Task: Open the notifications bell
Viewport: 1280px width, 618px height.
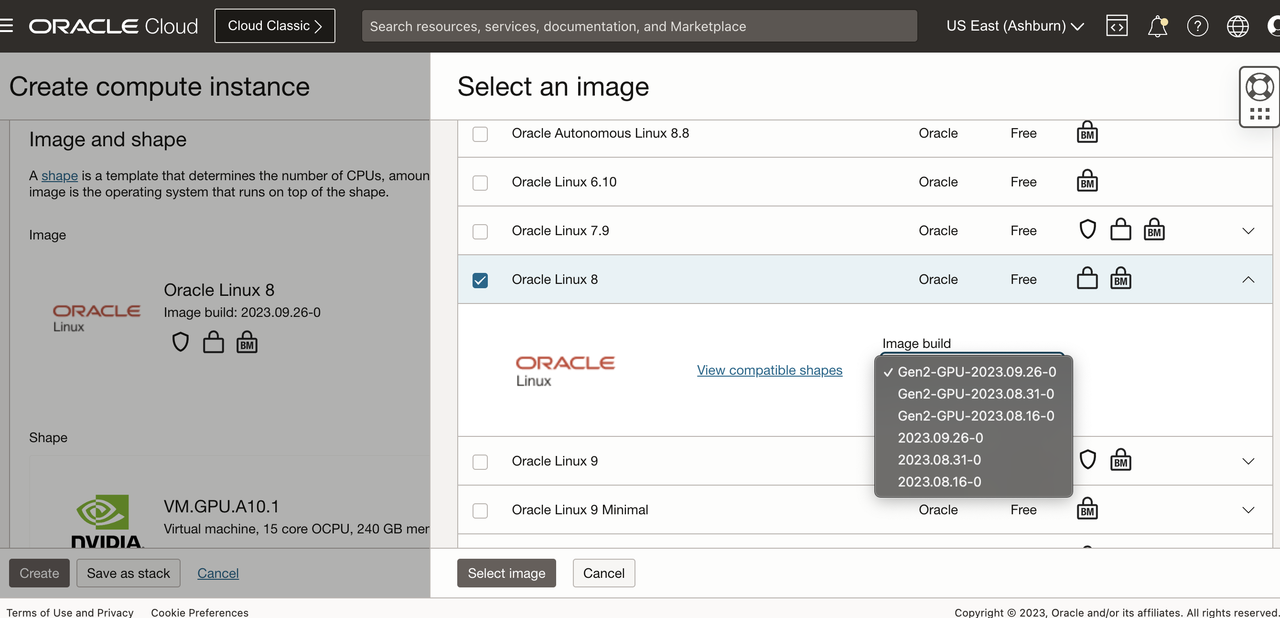Action: point(1157,26)
